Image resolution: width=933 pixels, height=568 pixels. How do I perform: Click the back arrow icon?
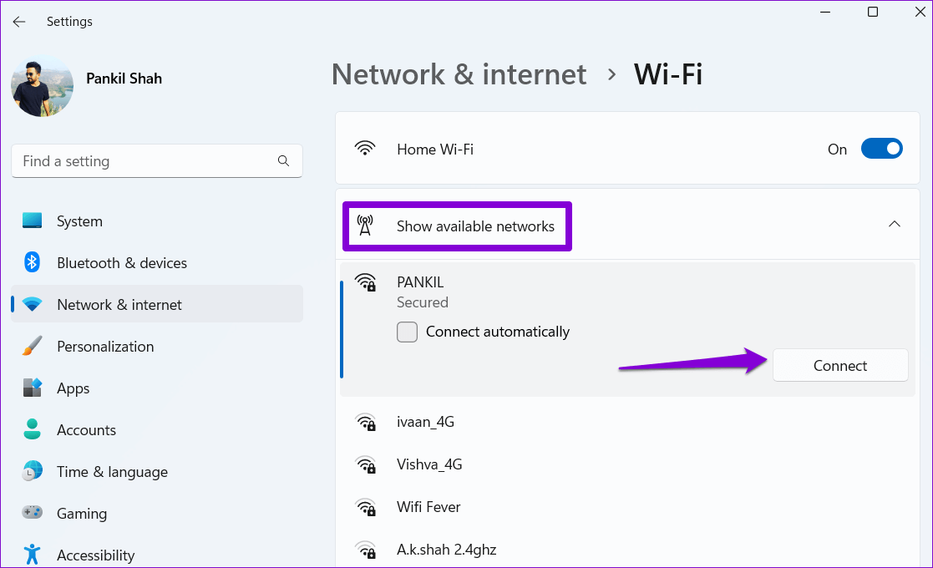(x=19, y=22)
